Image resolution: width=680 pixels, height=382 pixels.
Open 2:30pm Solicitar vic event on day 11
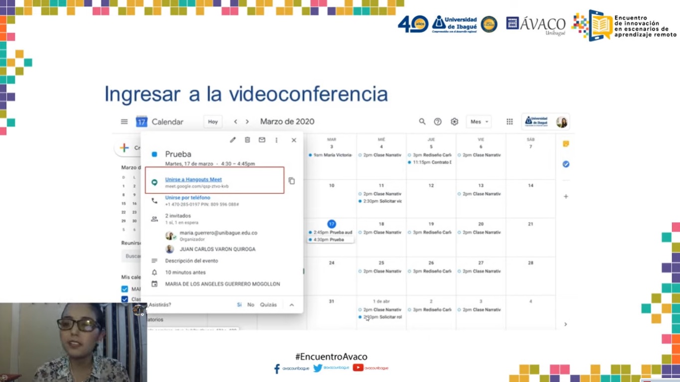click(380, 201)
